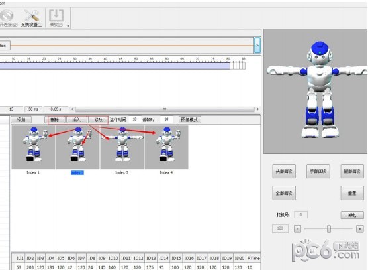
Task: Click the 删除 (Delete) frame button
Action: tap(55, 119)
